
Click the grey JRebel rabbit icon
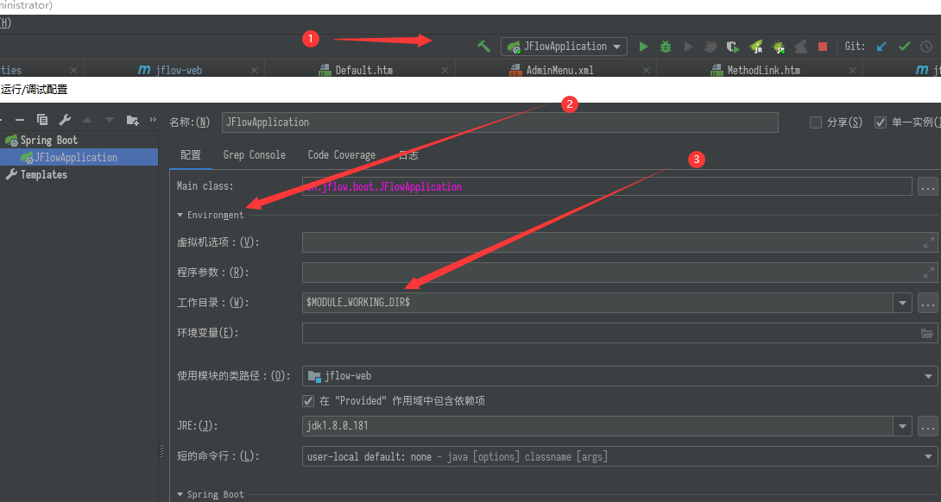800,47
